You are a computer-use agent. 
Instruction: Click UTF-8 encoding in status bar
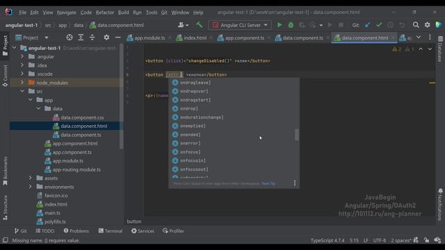pyautogui.click(x=380, y=240)
